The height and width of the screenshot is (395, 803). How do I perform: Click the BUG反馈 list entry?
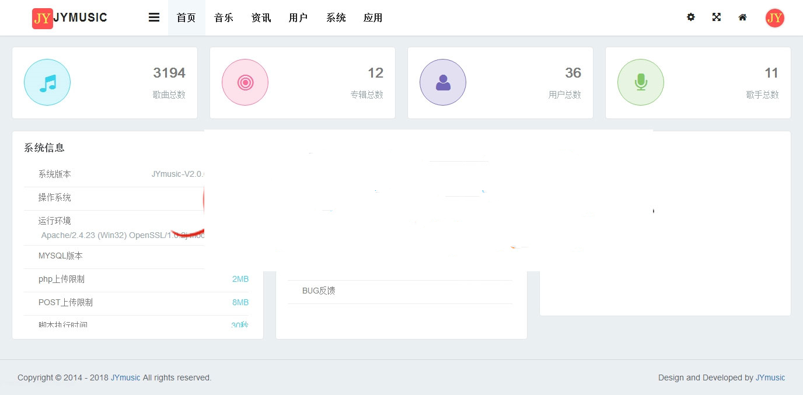pos(319,291)
